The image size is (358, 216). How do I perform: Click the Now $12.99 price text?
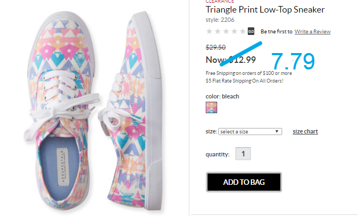coord(231,60)
